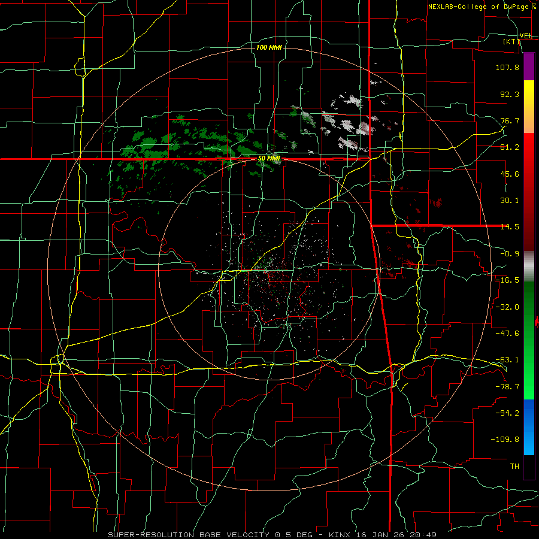Click the VEL legend heading
The width and height of the screenshot is (539, 539).
pyautogui.click(x=526, y=36)
